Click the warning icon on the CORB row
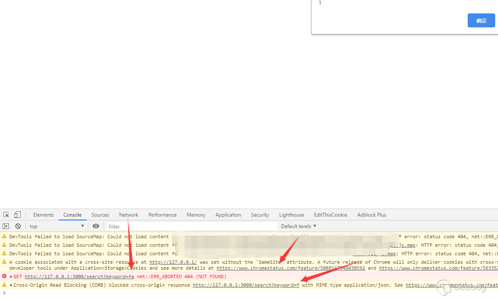This screenshot has height=299, width=498. [x=4, y=285]
